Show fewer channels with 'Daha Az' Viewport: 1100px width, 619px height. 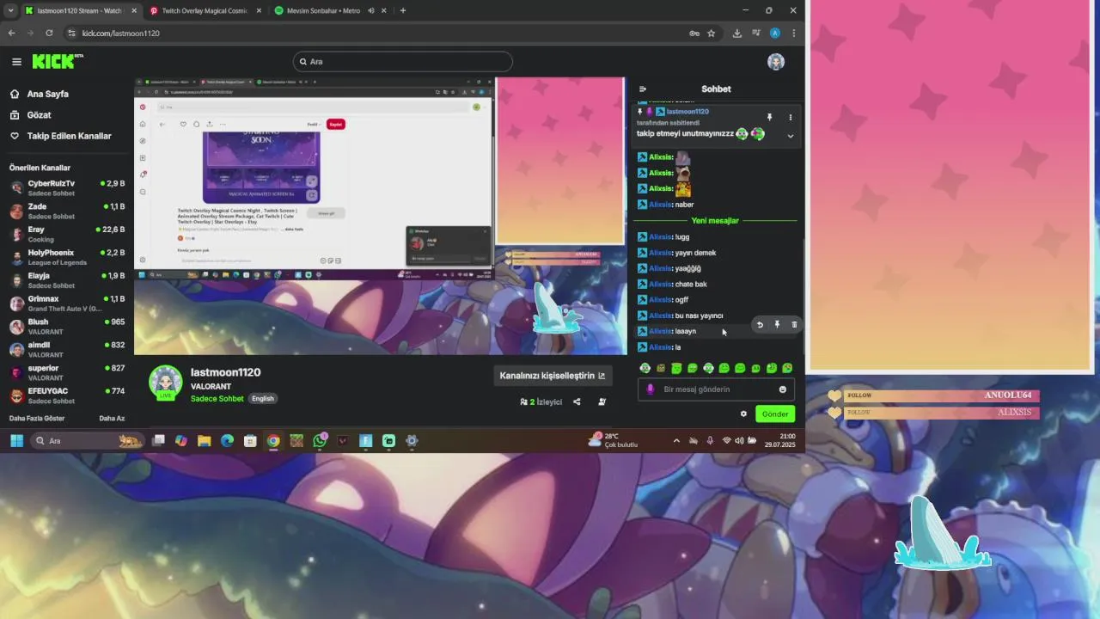pyautogui.click(x=112, y=419)
